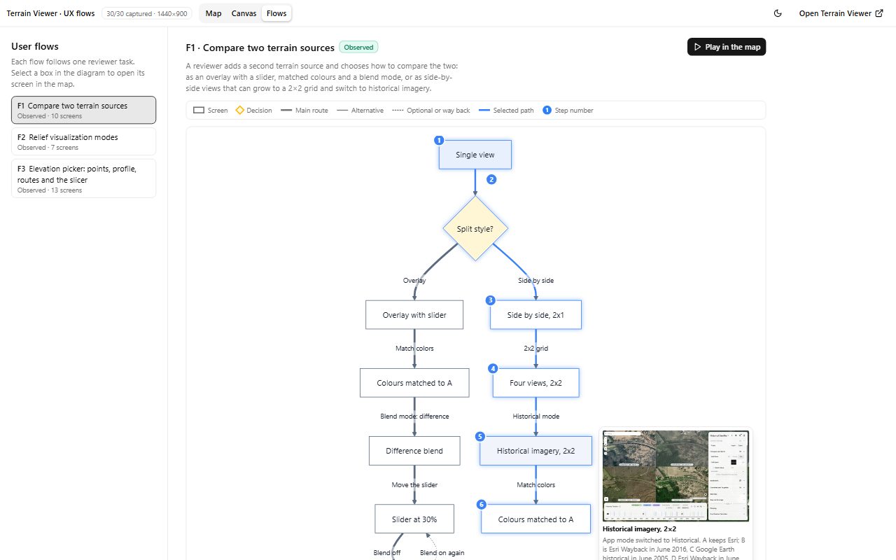896x560 pixels.
Task: Open the Difference blend screen box
Action: click(414, 451)
